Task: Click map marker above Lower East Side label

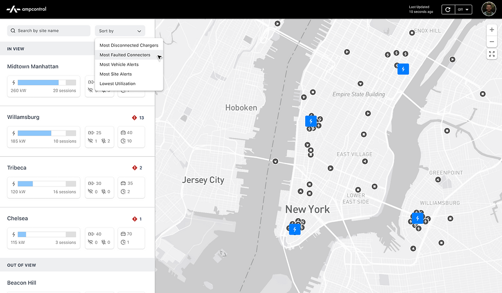Action: [x=358, y=190]
